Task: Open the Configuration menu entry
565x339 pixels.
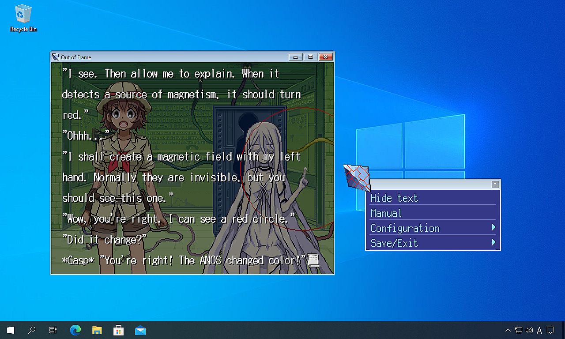Action: [433, 228]
